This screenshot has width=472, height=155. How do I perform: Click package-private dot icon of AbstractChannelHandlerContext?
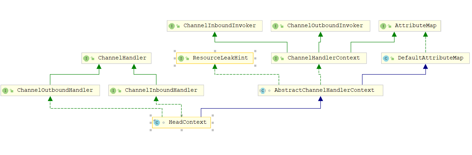[269, 91]
